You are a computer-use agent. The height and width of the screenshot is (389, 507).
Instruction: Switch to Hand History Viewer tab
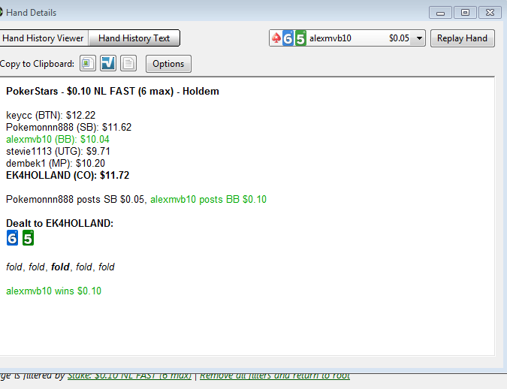pos(44,38)
